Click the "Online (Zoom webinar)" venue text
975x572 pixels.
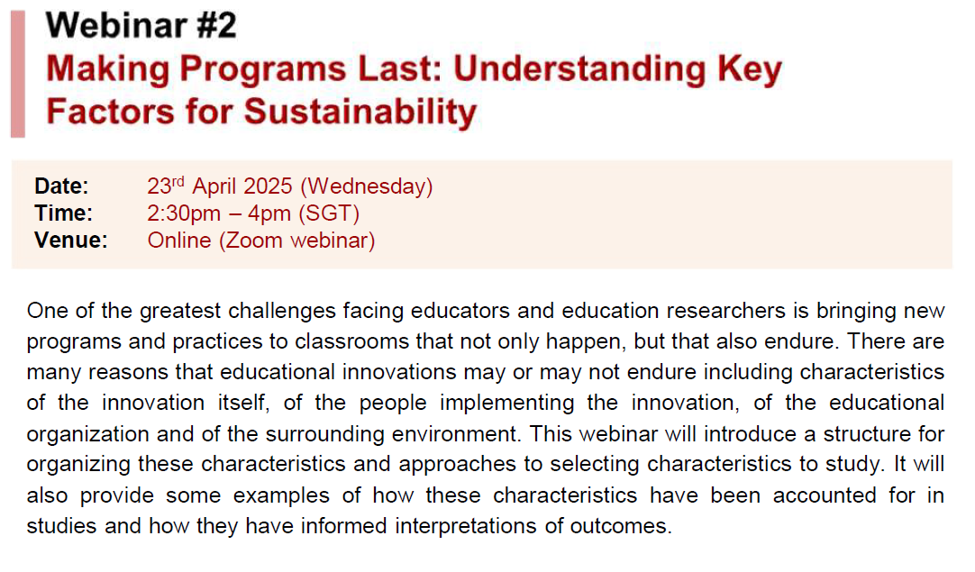261,241
